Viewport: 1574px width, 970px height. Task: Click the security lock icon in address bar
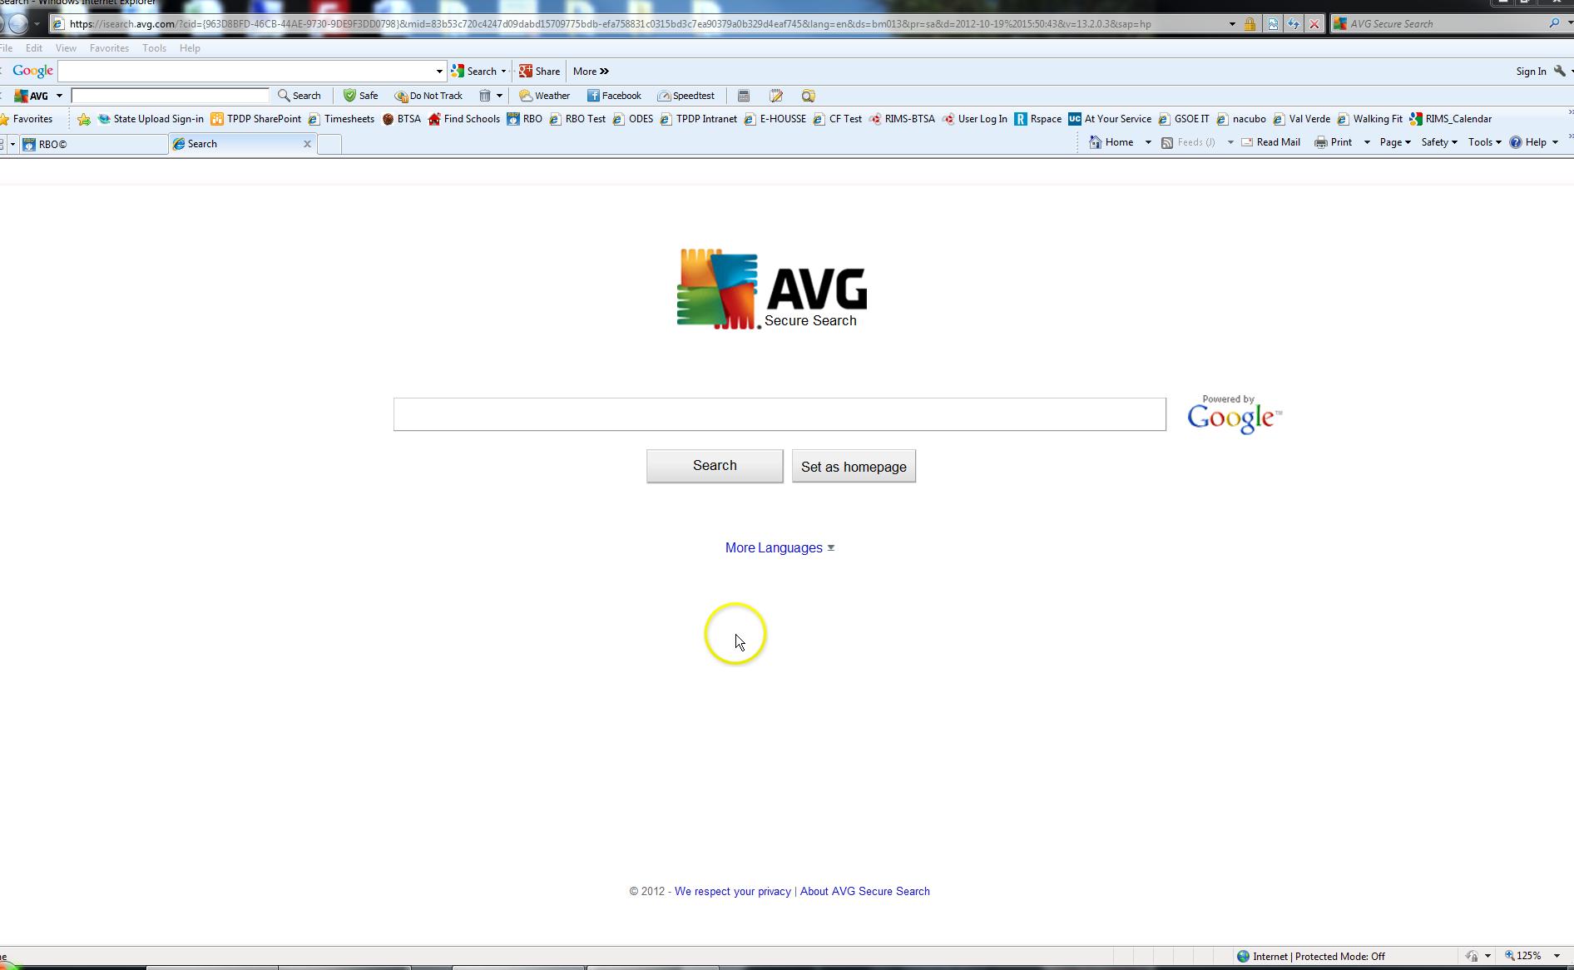1250,24
